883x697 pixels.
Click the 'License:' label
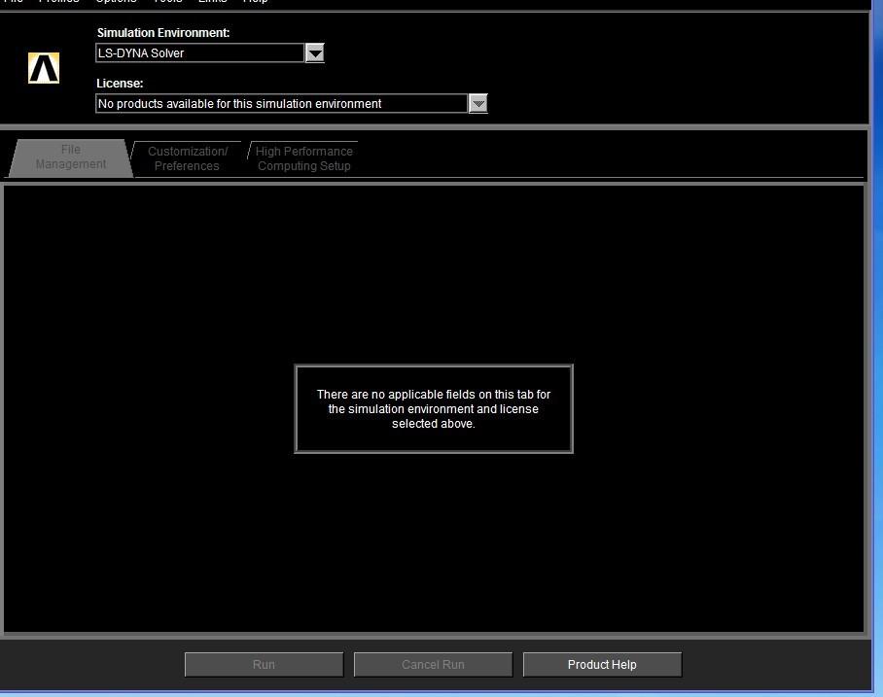point(120,84)
